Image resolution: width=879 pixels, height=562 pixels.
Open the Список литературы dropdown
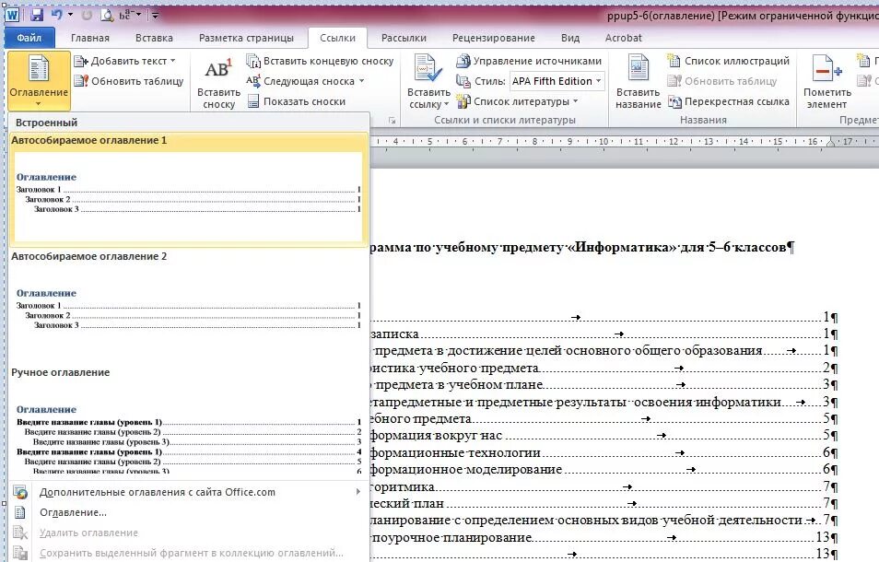(x=518, y=101)
